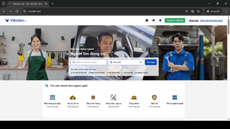Open Tất cả ngành nghề grid icon
The width and height of the screenshot is (230, 129).
[x=175, y=97]
